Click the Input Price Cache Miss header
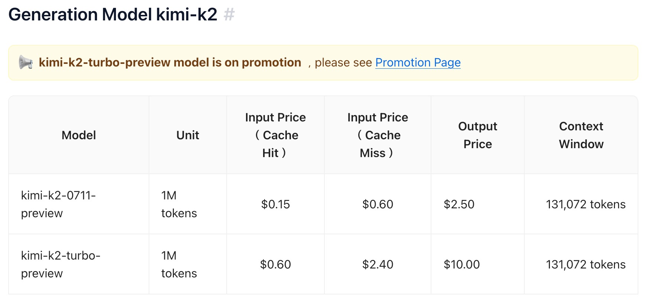The image size is (654, 306). (378, 135)
